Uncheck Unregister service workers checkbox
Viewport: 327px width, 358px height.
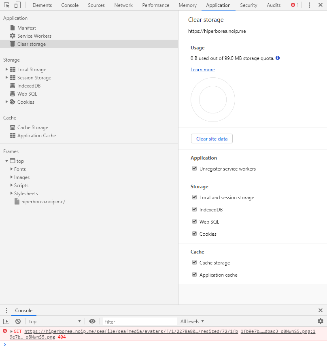[x=195, y=169]
